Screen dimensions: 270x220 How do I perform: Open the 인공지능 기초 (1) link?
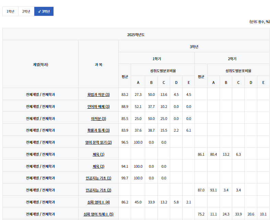[98, 178]
